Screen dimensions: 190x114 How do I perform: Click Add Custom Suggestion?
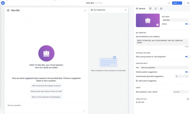coord(146,81)
